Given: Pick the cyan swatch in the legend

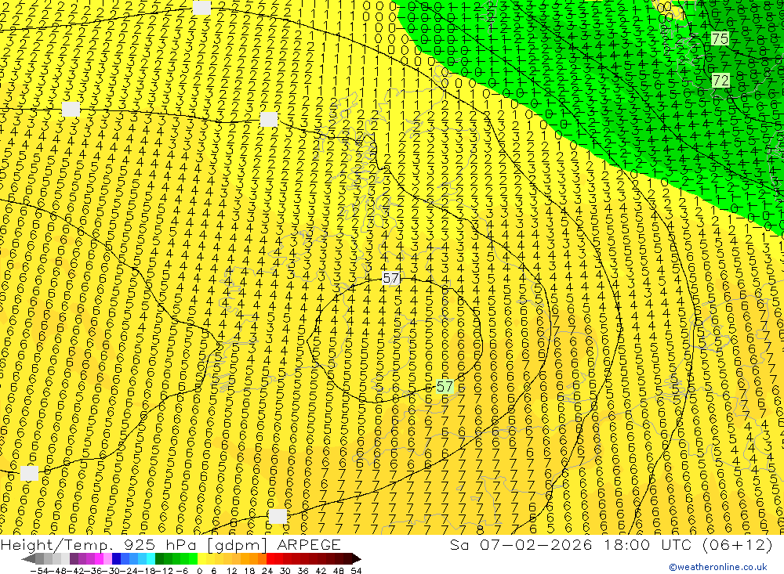Looking at the screenshot, I should point(151,558).
